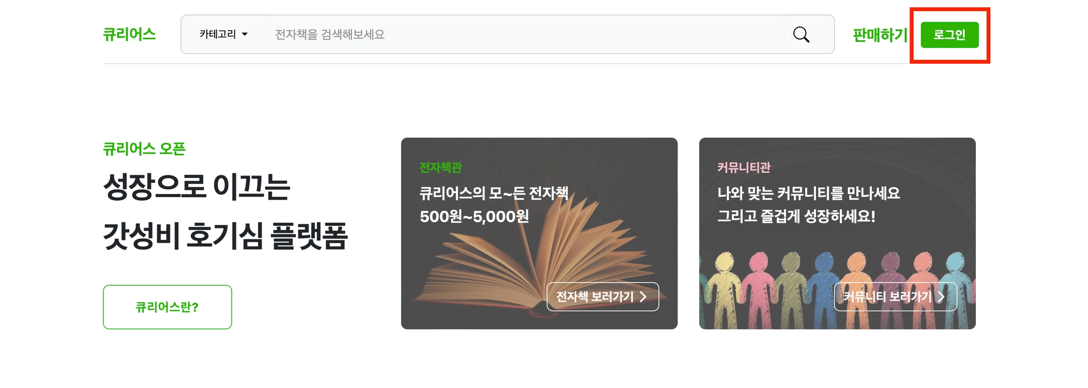This screenshot has height=388, width=1088.
Task: Focus the 전자책을 검색해보세요 search field
Action: (525, 34)
